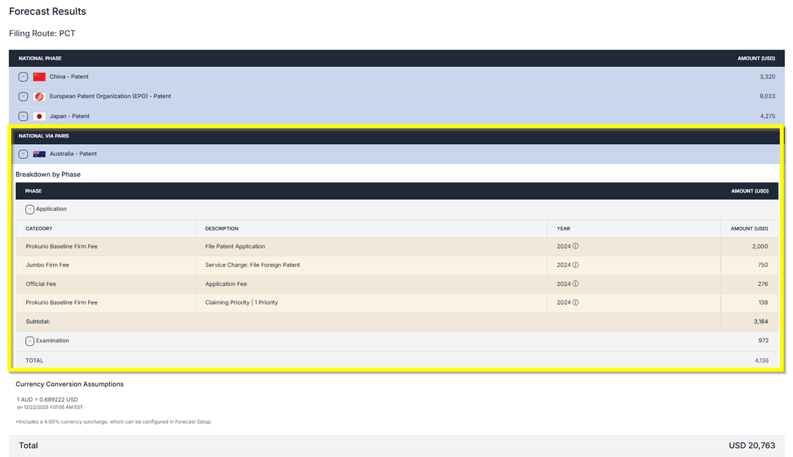This screenshot has height=457, width=793.
Task: Click the China flag icon
Action: click(x=40, y=77)
